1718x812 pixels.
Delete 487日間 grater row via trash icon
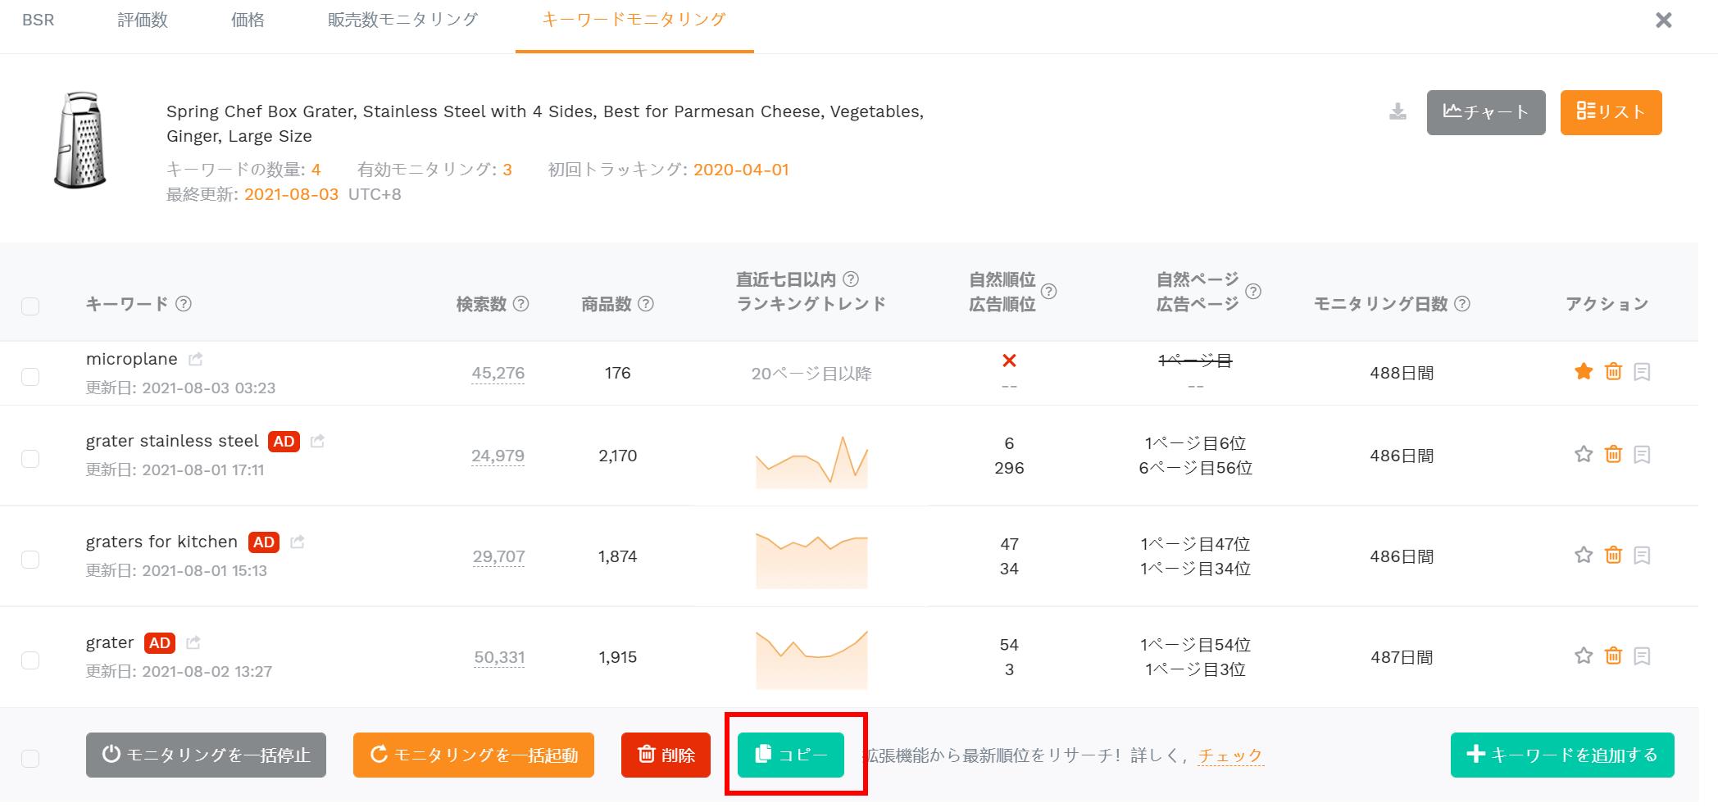(x=1613, y=655)
